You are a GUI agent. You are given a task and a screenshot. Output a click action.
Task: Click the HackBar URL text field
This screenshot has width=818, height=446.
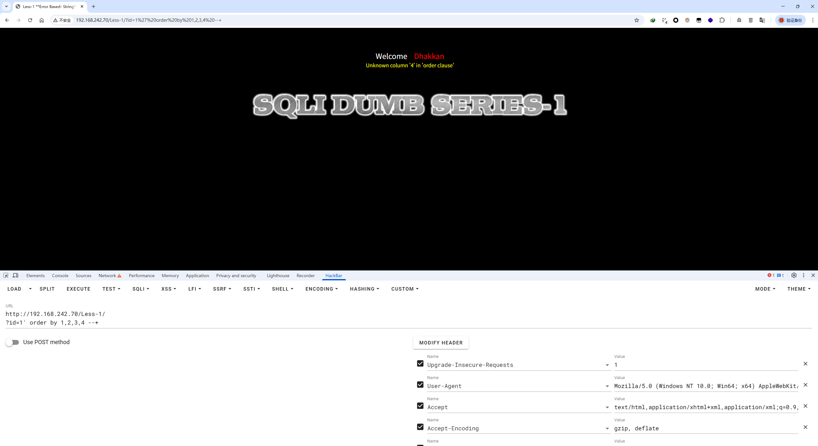(x=409, y=318)
